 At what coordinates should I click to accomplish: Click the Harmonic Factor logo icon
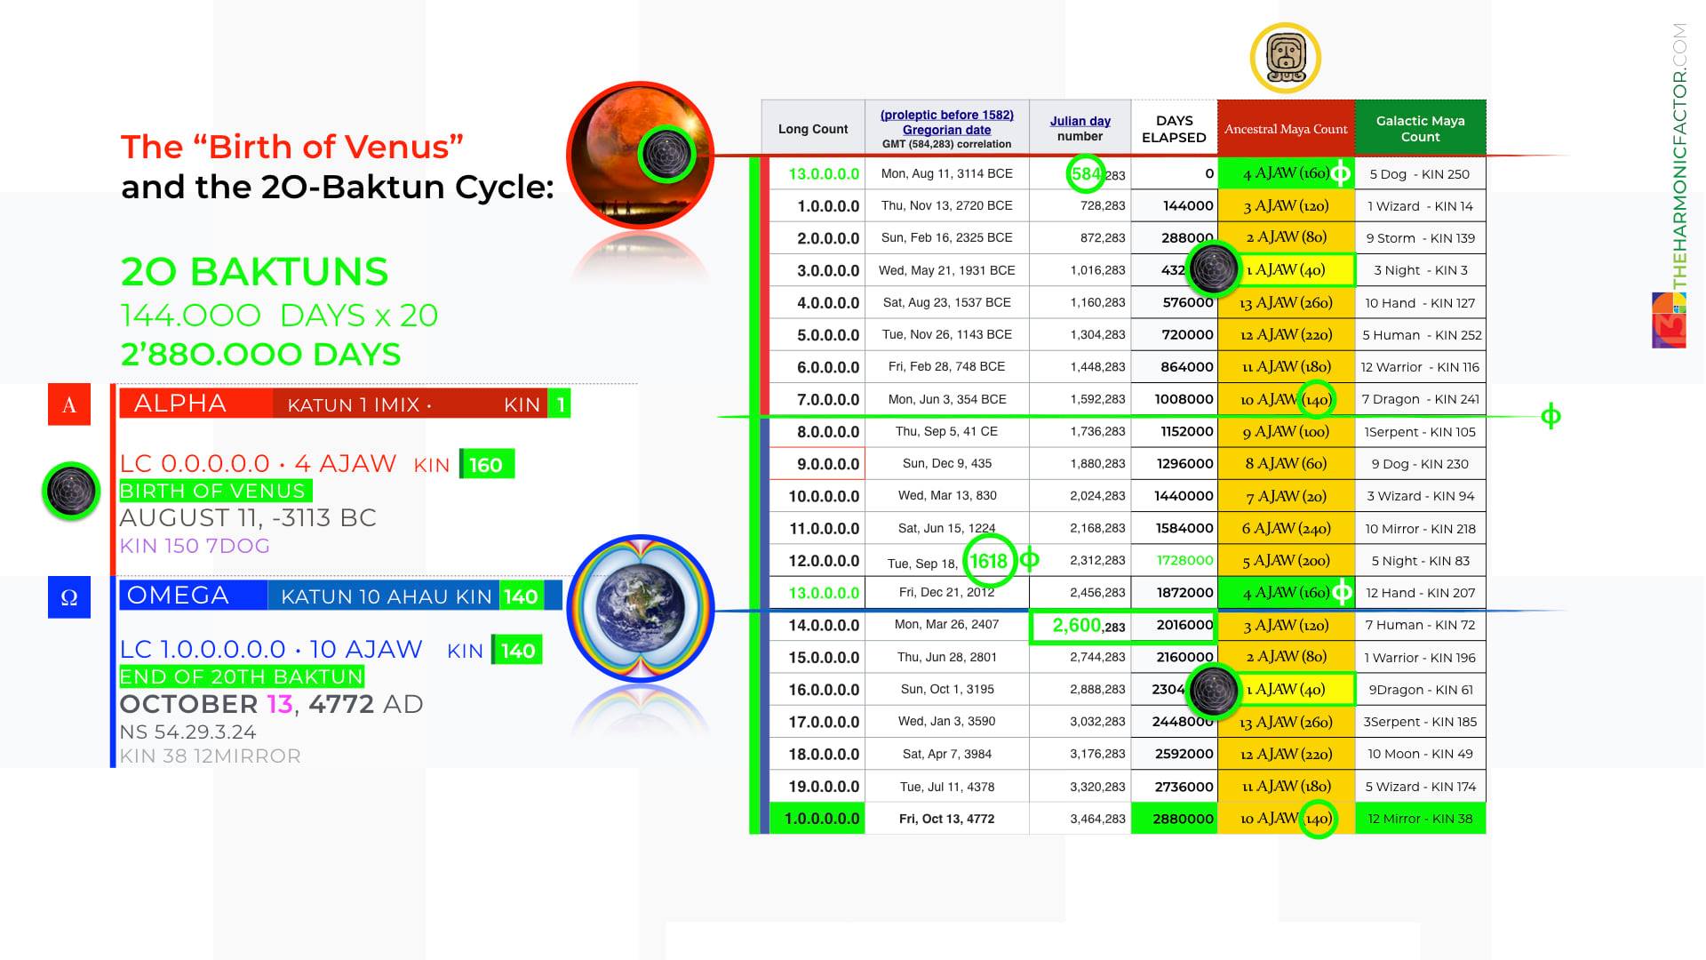tap(1669, 320)
